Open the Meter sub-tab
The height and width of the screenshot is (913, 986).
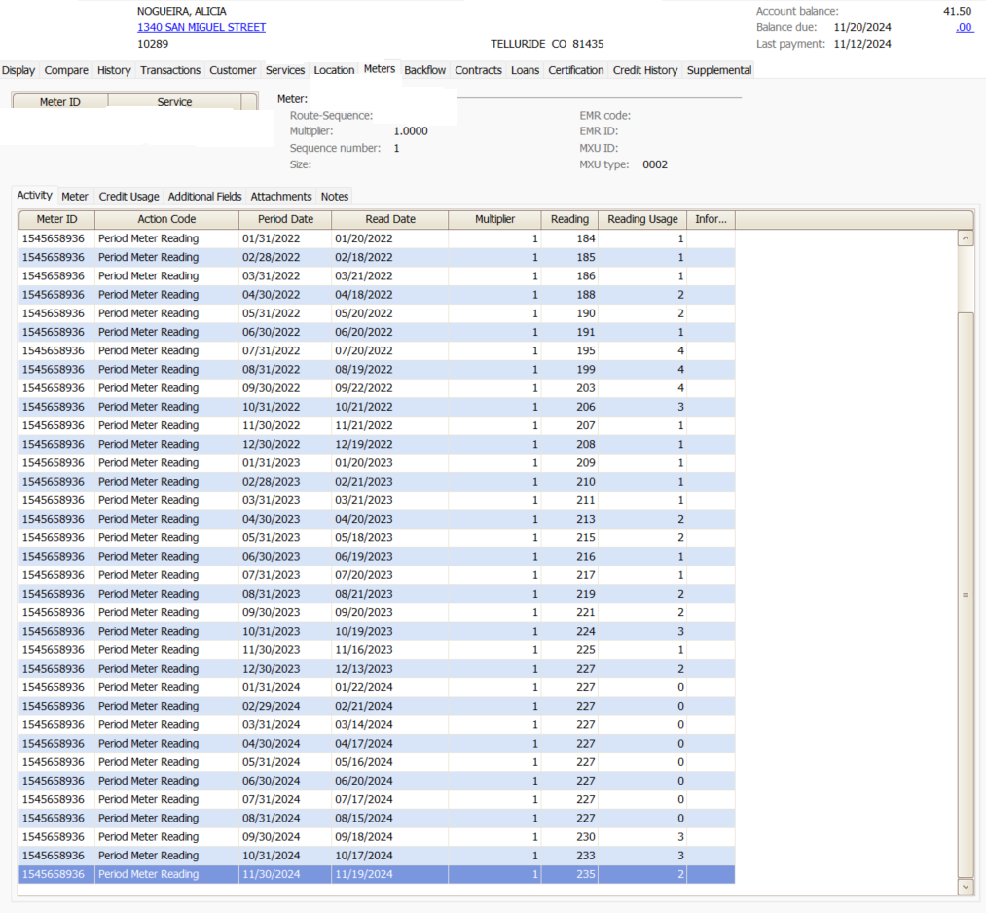[75, 197]
